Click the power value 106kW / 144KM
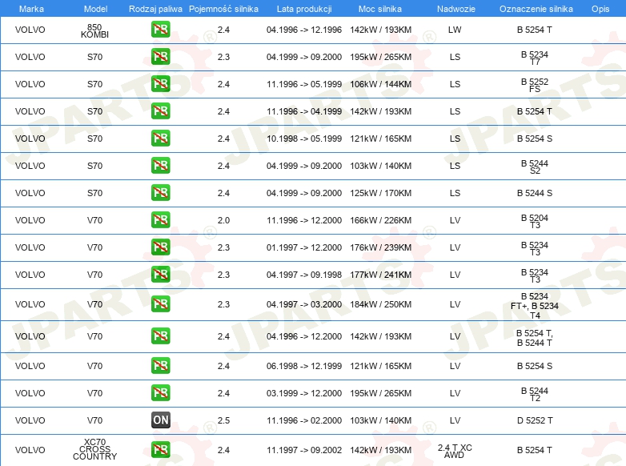 380,84
